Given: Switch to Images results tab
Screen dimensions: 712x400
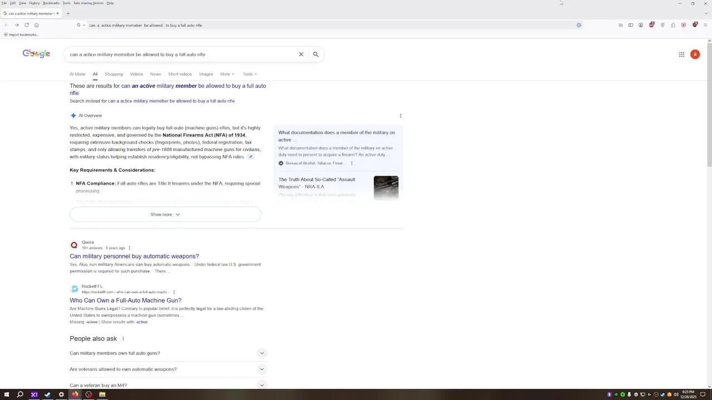Looking at the screenshot, I should point(206,74).
